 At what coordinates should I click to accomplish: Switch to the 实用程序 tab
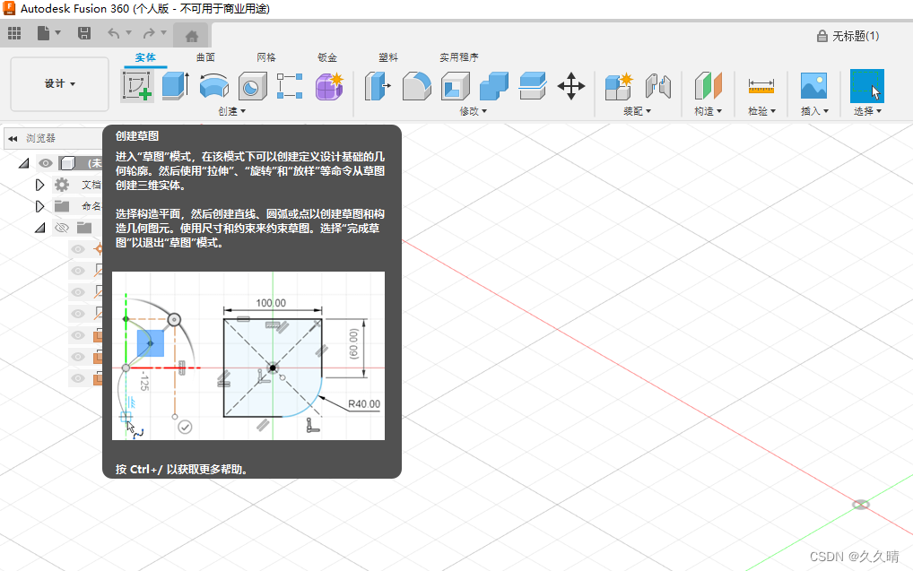point(459,57)
